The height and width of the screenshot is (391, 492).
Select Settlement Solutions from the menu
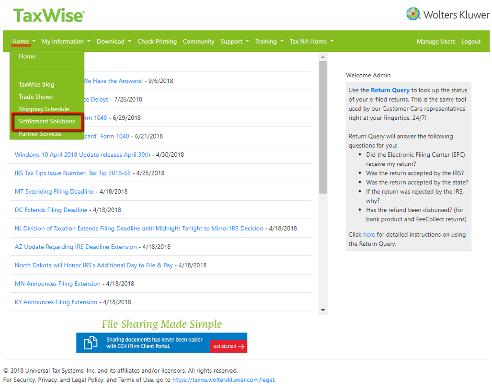click(x=46, y=121)
